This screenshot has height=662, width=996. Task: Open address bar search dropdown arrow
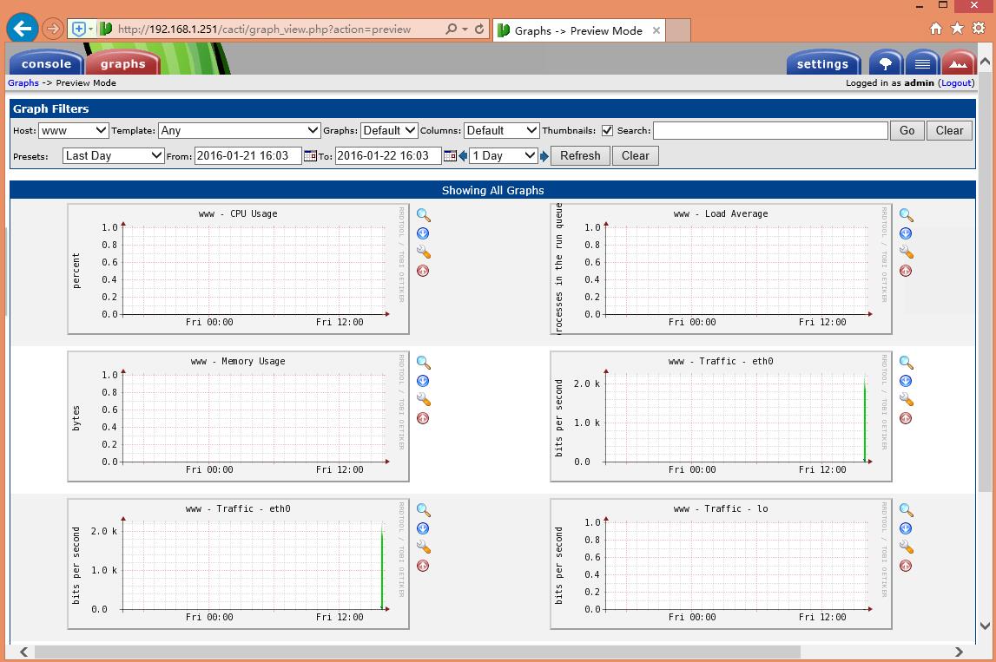click(x=465, y=29)
